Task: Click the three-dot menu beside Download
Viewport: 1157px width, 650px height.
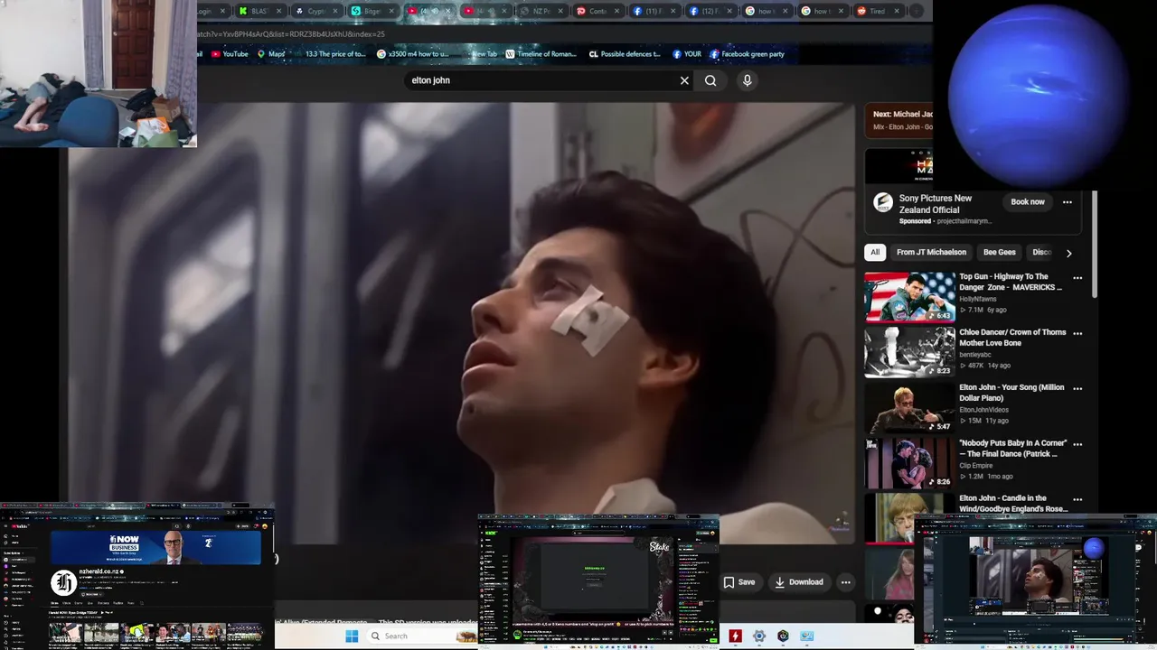Action: tap(845, 582)
